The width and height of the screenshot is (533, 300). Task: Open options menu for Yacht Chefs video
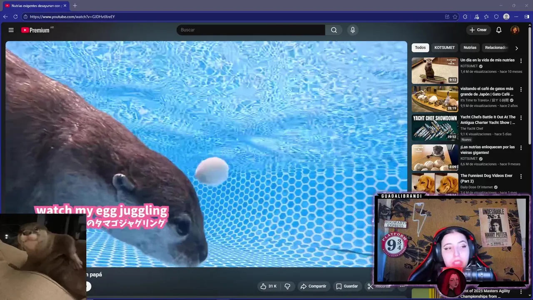point(521,117)
